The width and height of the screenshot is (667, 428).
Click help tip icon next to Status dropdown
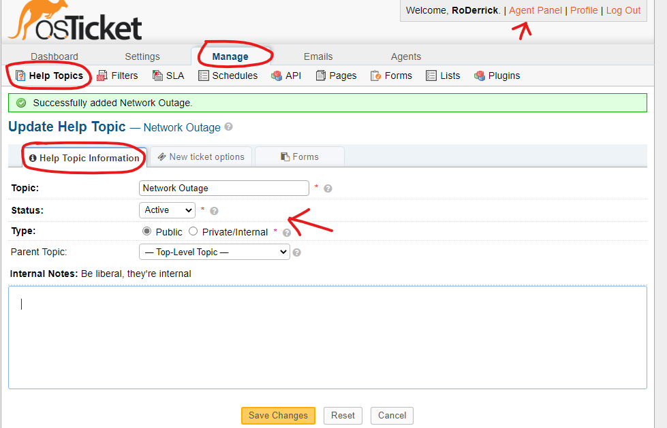214,211
